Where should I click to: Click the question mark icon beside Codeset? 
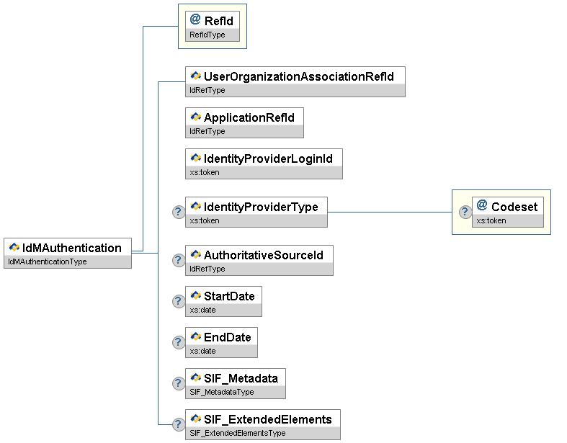pyautogui.click(x=465, y=212)
